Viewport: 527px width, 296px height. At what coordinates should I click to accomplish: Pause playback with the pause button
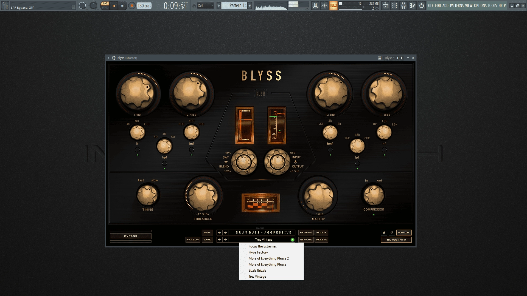click(114, 5)
